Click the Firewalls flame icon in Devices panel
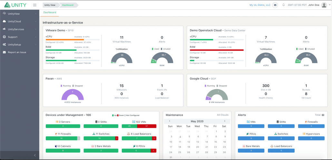 (x=56, y=134)
